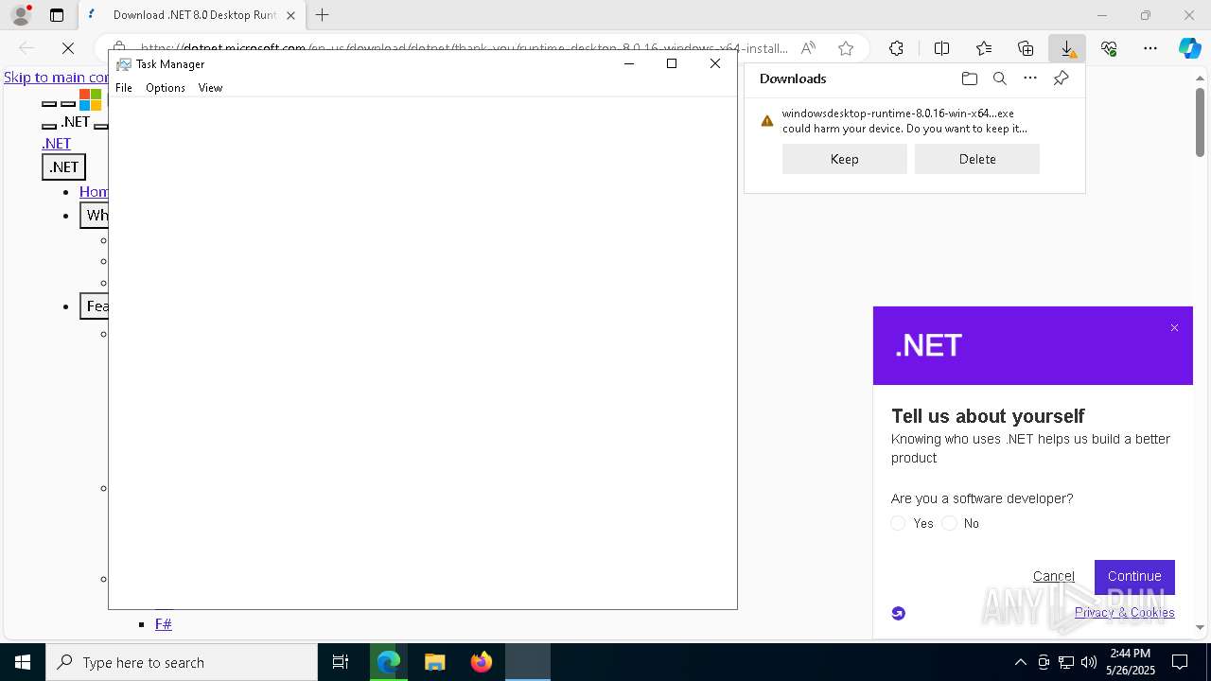The image size is (1211, 681).
Task: Delete the downloaded runtime exe file
Action: pos(976,159)
